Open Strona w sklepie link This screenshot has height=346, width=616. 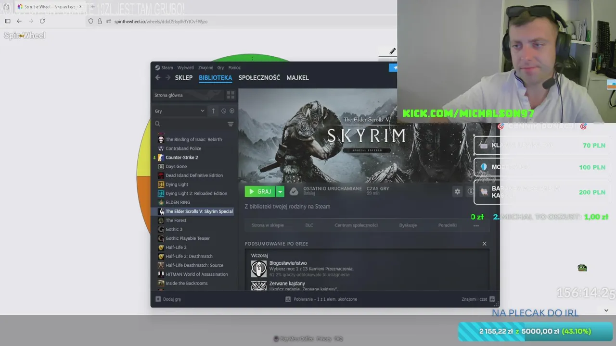[268, 225]
